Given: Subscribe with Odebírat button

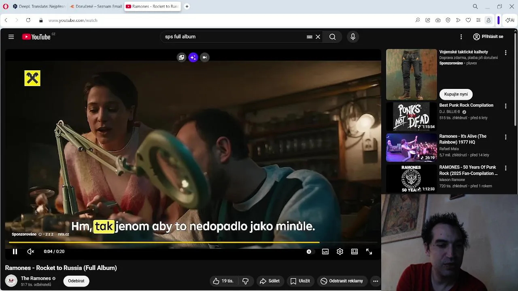Looking at the screenshot, I should coord(76,281).
